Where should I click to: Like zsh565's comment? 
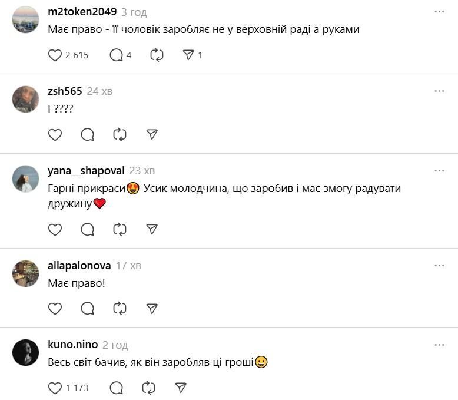(x=55, y=135)
